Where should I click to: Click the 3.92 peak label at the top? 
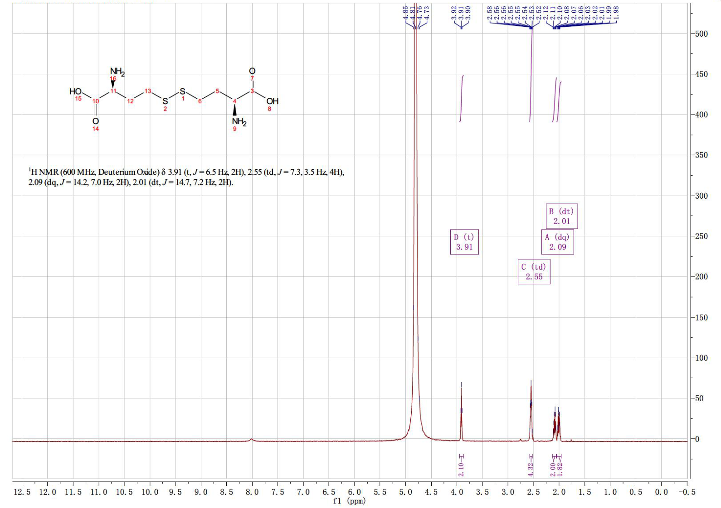tap(454, 12)
